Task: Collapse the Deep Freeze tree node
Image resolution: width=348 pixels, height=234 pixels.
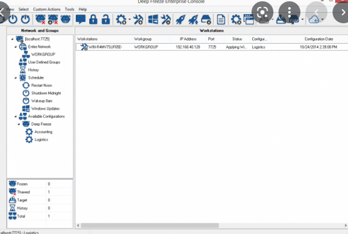Action: coord(19,124)
